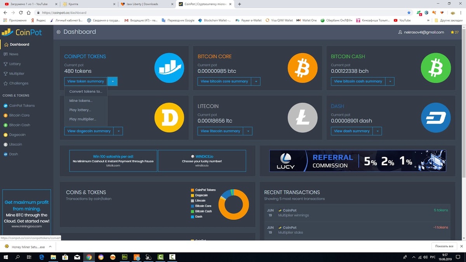The image size is (466, 262).
Task: Click 'View bitcoin core summary' button
Action: coord(224,81)
